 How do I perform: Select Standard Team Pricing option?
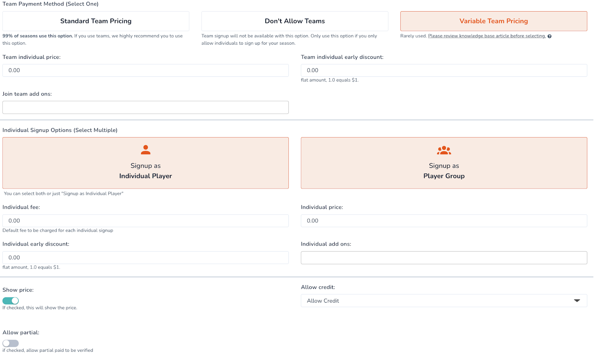[96, 21]
